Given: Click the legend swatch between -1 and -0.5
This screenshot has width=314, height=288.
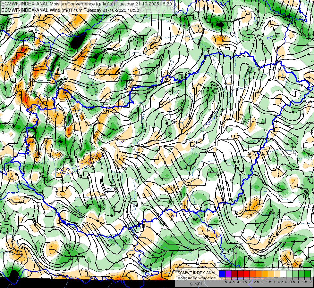Looking at the screenshot, I should point(277,274).
